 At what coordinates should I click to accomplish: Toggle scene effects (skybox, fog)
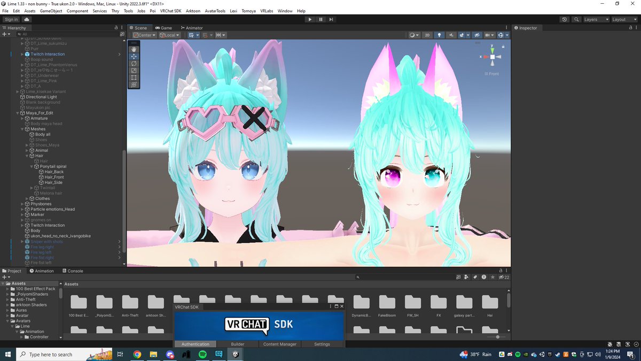[x=463, y=35]
